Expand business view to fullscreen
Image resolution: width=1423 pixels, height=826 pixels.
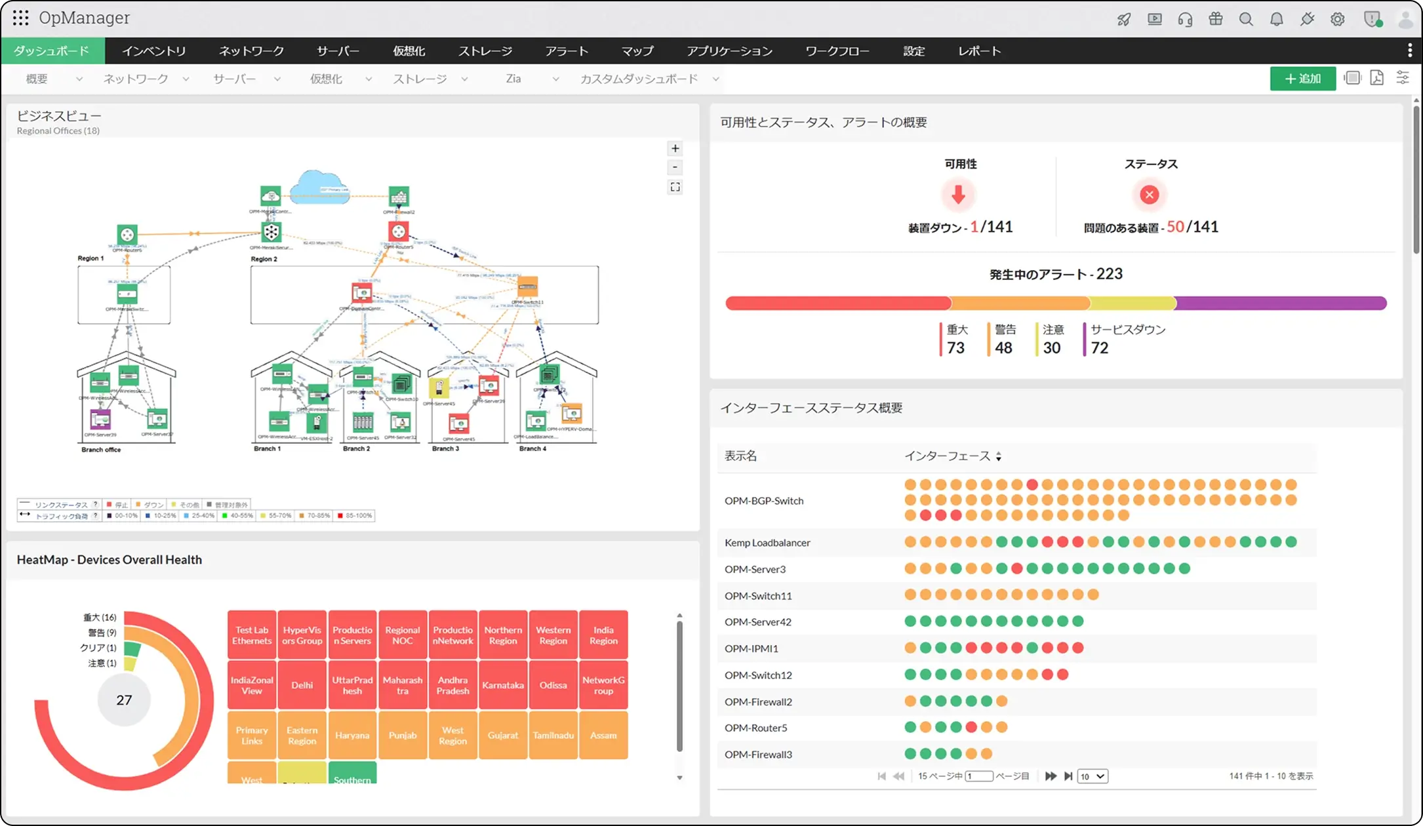pyautogui.click(x=675, y=187)
